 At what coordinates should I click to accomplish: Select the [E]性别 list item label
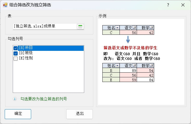coord(26,58)
